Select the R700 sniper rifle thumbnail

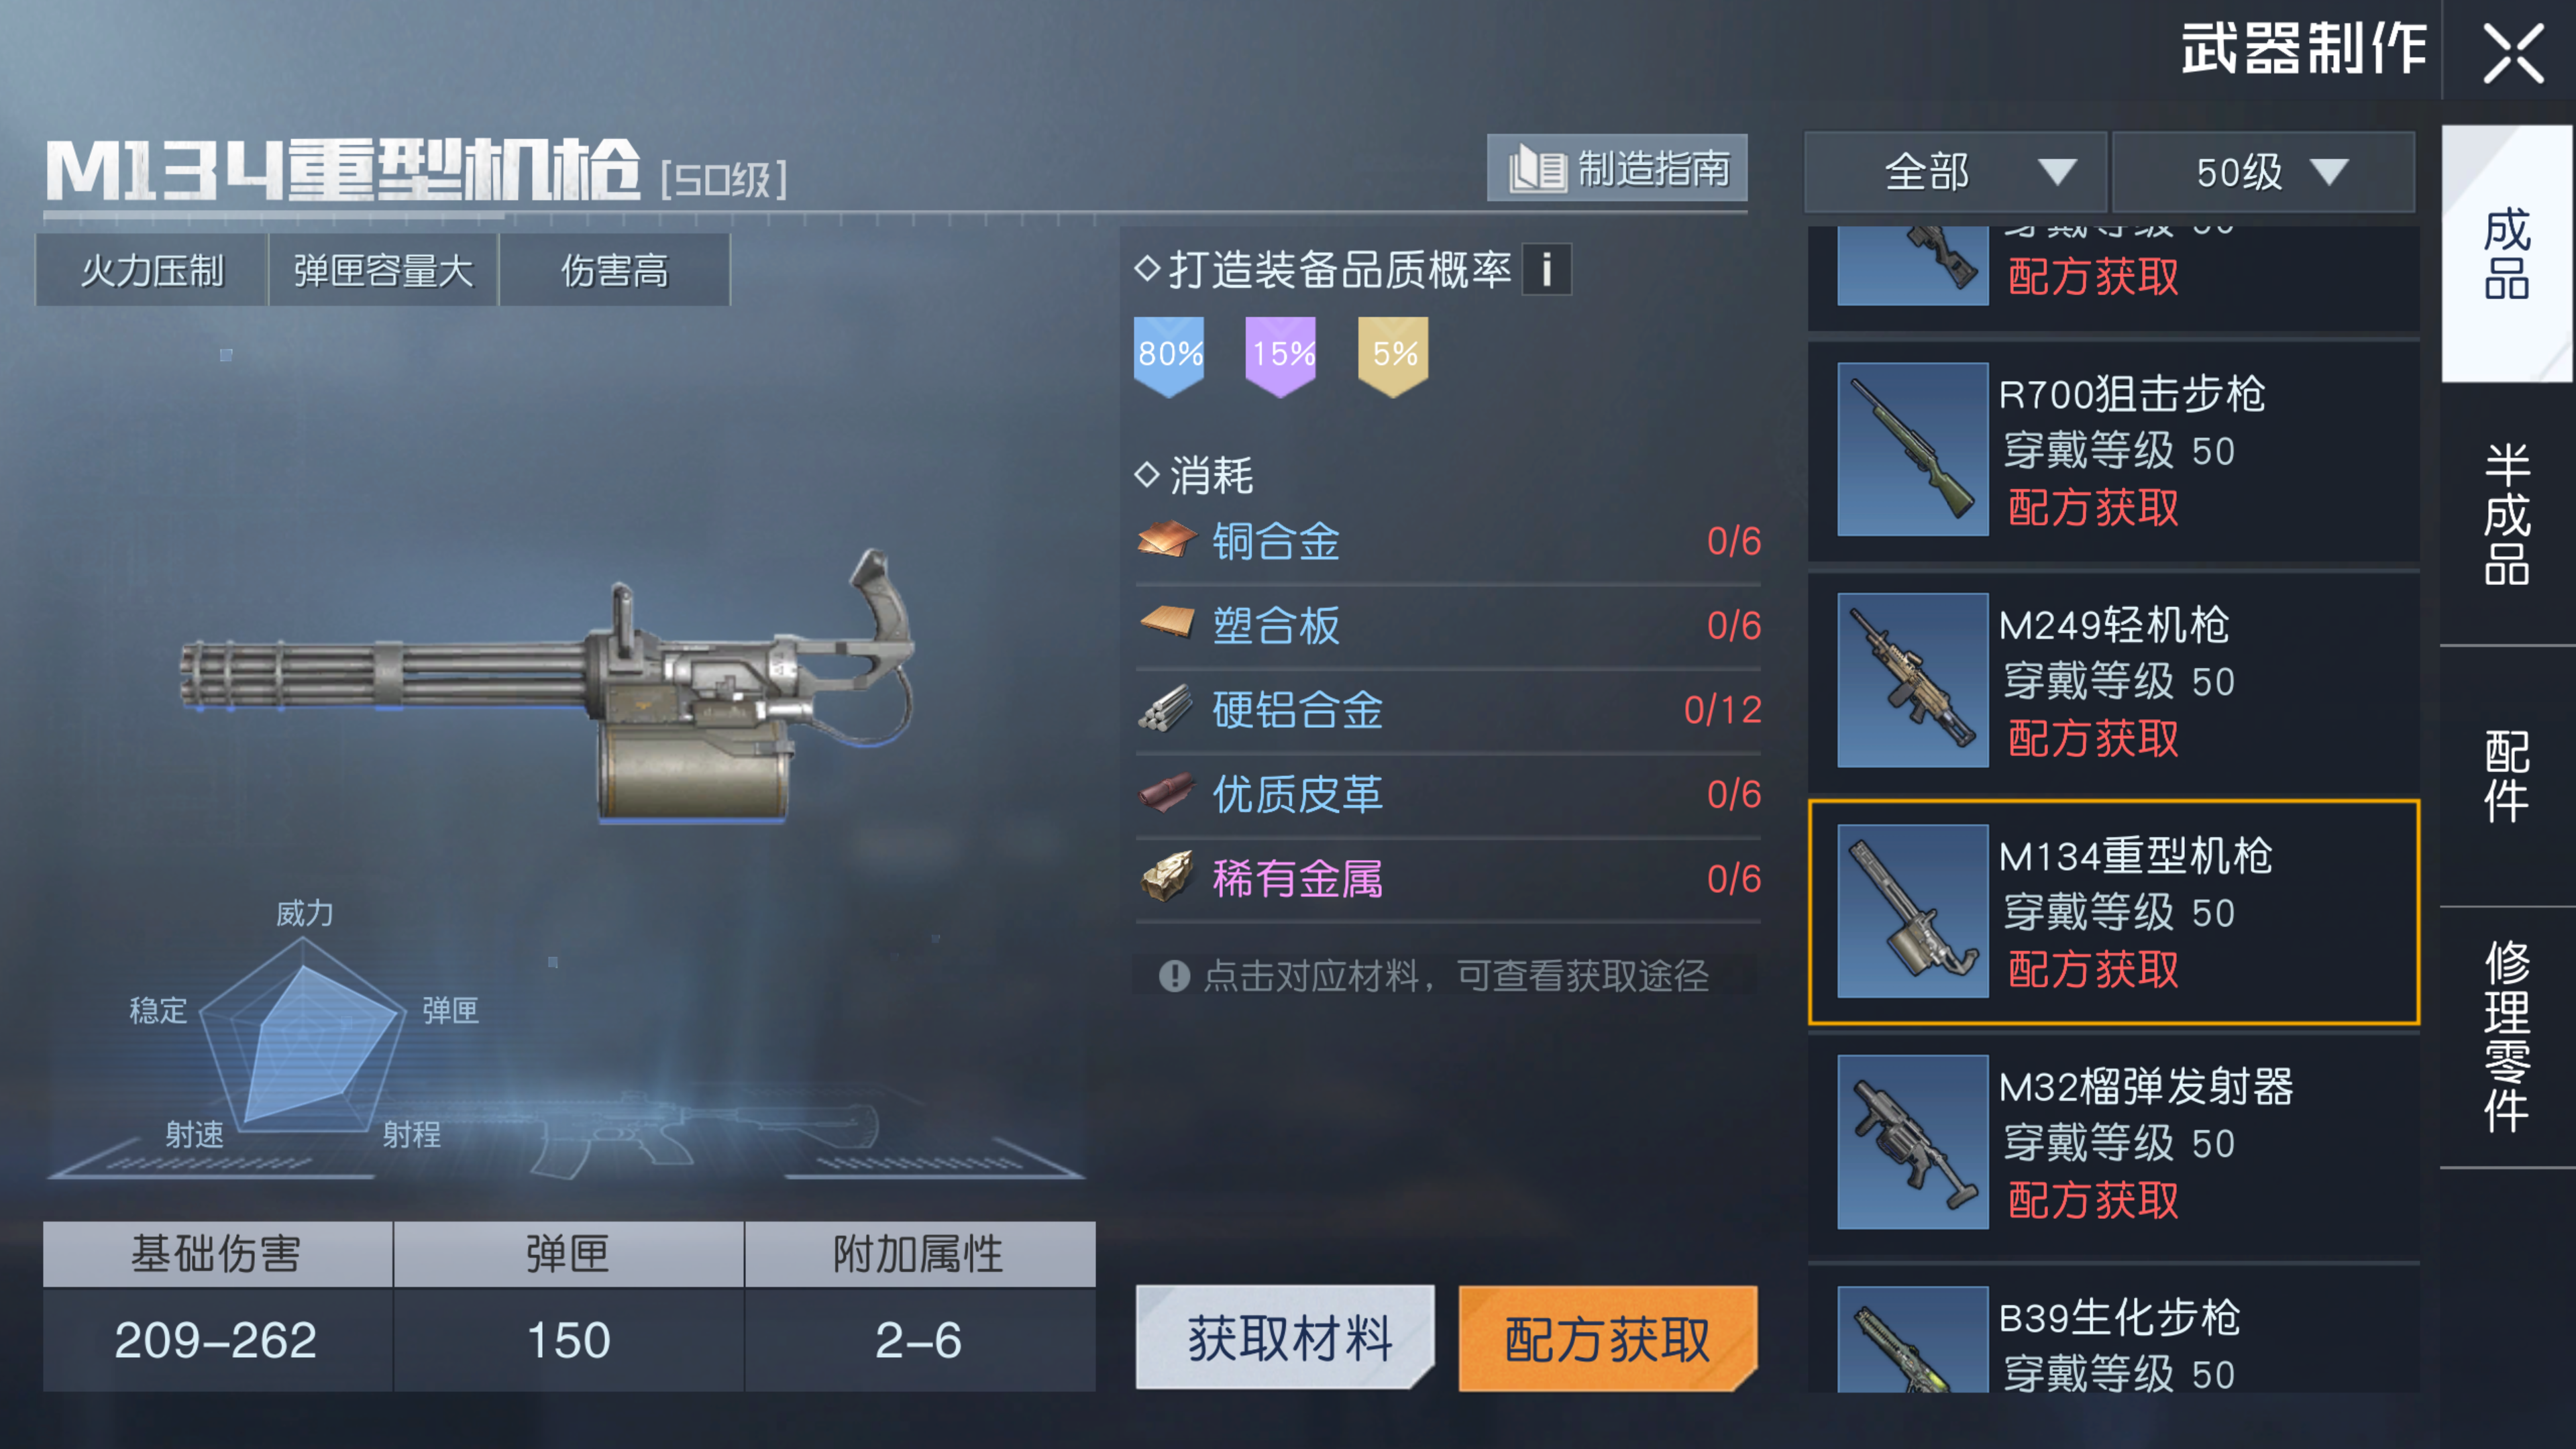(x=1912, y=449)
